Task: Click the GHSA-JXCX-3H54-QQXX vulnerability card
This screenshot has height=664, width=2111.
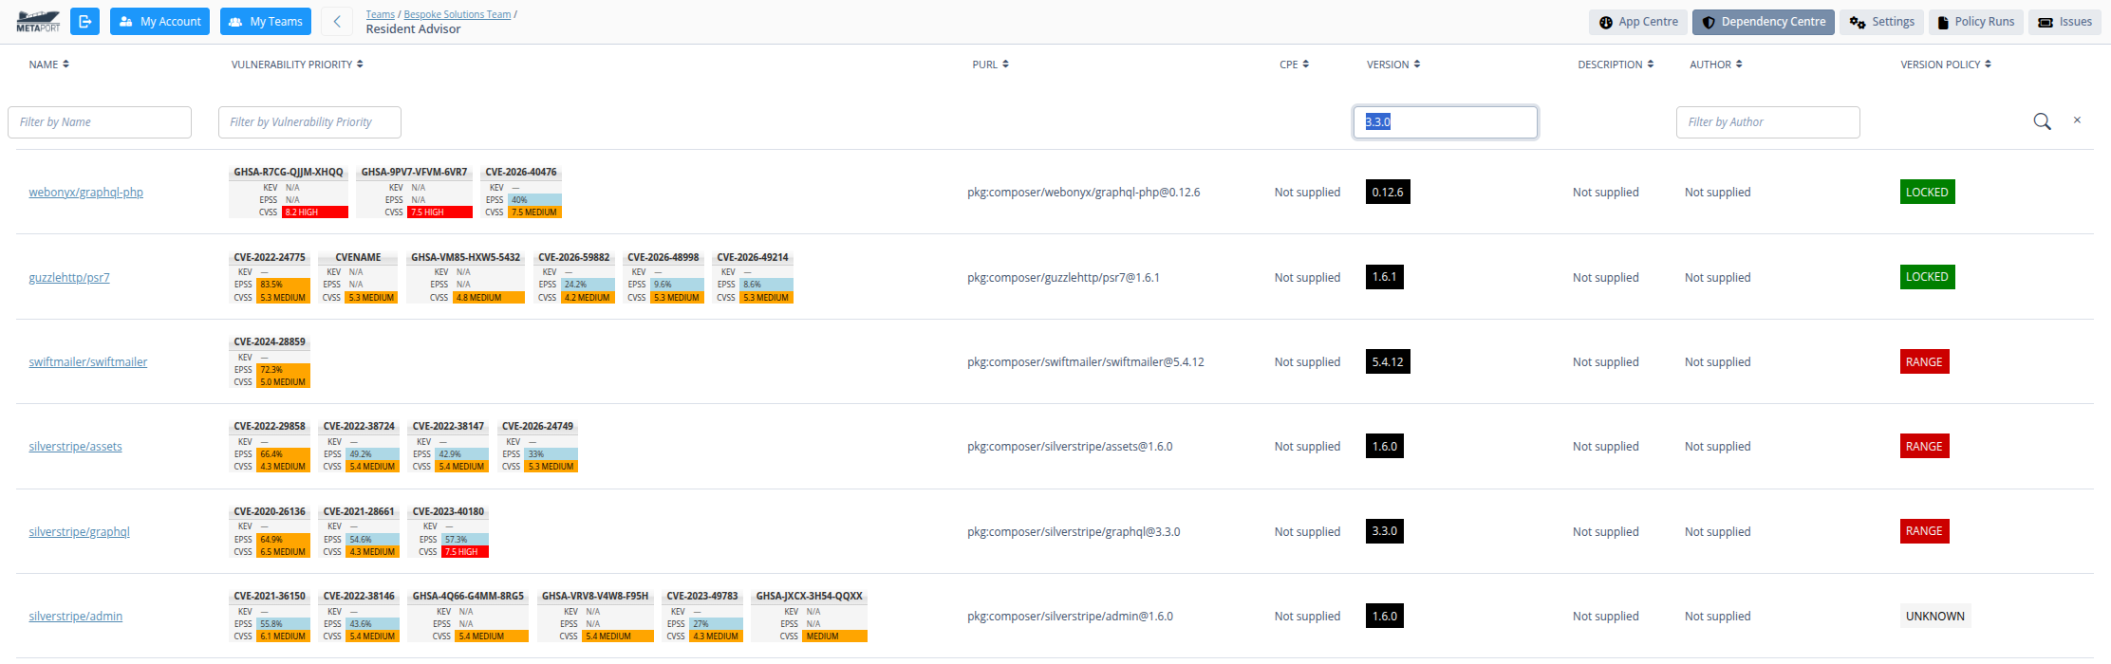Action: coord(810,616)
